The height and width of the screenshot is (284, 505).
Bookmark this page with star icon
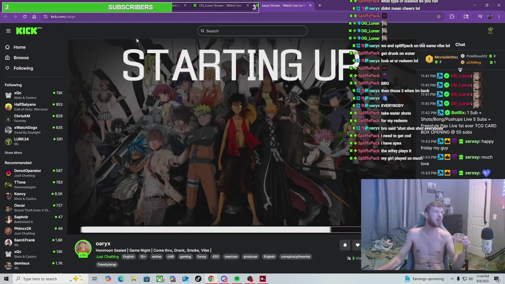[x=438, y=17]
